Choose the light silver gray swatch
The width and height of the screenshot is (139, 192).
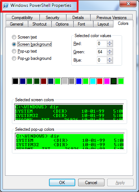coord(64,81)
